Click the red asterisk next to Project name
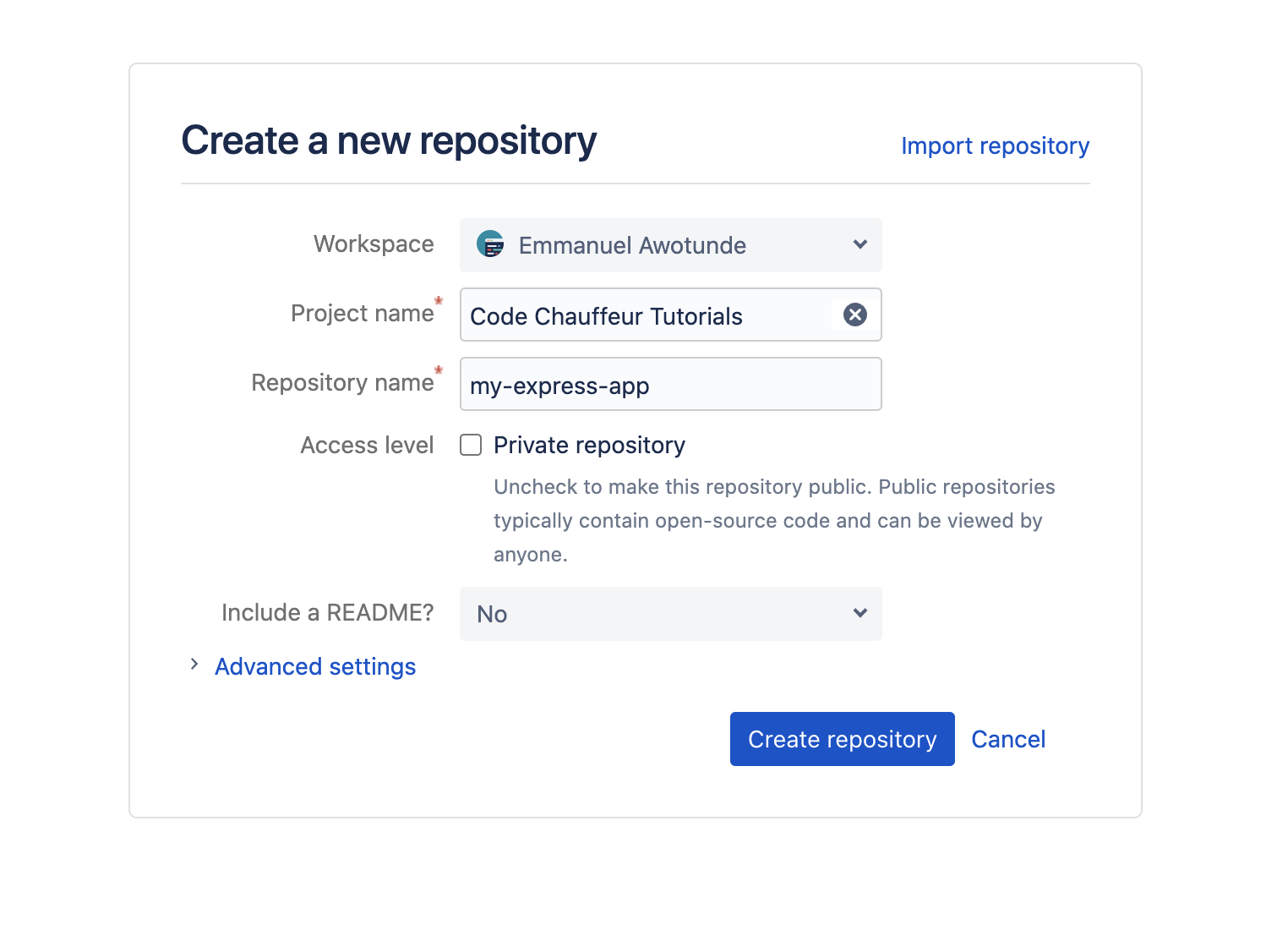 439,301
